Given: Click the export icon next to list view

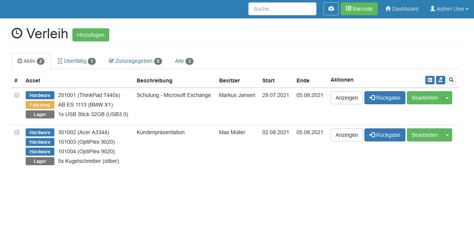Looking at the screenshot, I should [440, 80].
